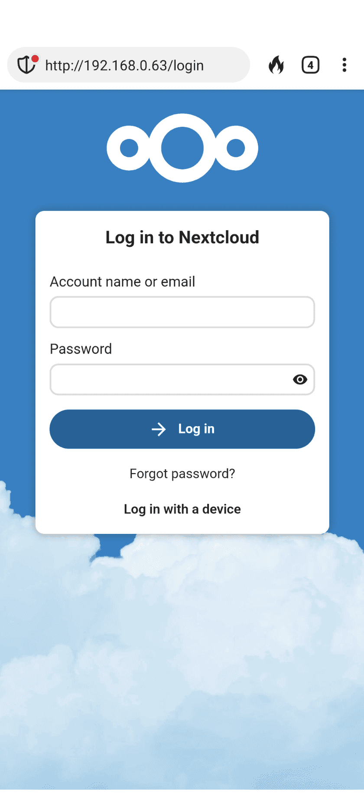This screenshot has width=364, height=811.
Task: Click the Log in to Nextcloud heading
Action: point(182,238)
